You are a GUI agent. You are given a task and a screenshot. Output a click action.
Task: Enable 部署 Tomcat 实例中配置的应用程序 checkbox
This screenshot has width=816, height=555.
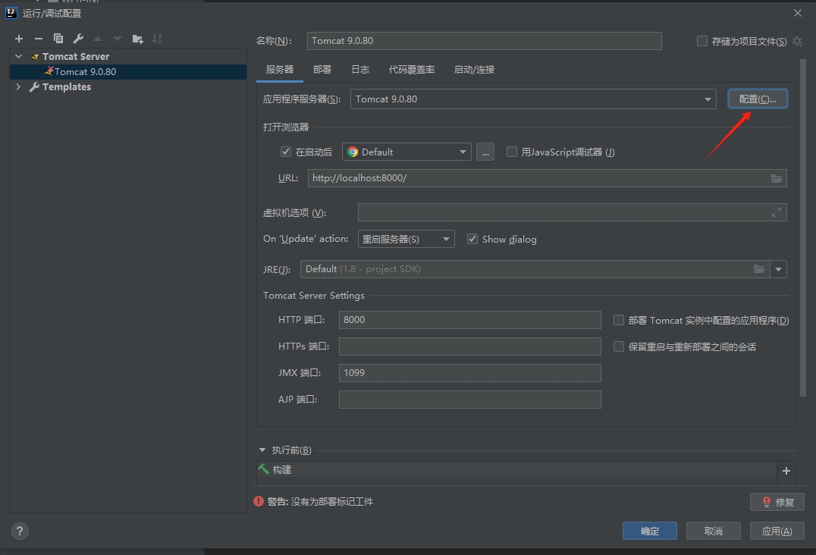(619, 320)
